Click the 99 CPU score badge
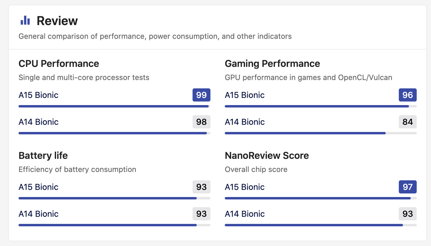431x246 pixels. coord(201,95)
